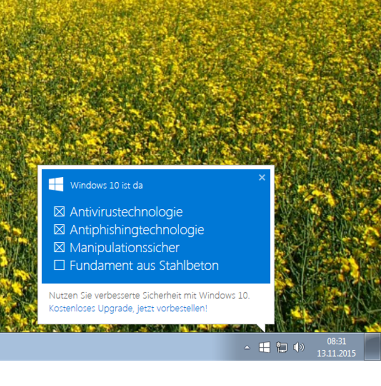The image size is (381, 386).
Task: Open the volume speaker tray icon
Action: pos(299,348)
